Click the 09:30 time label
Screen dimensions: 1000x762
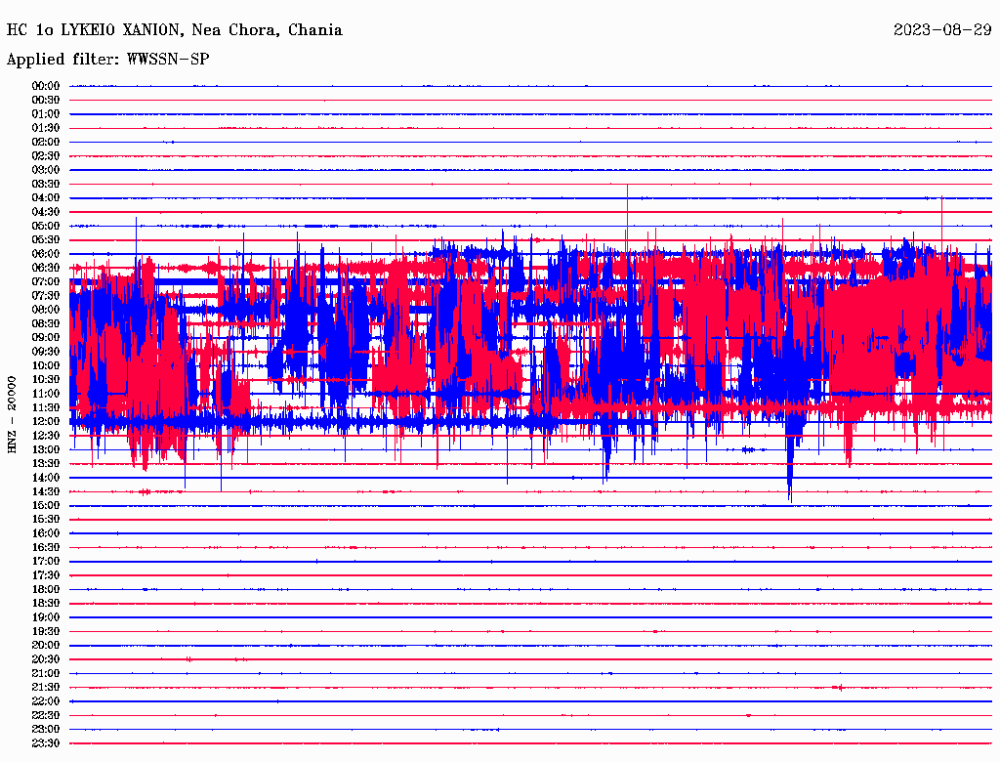[46, 352]
